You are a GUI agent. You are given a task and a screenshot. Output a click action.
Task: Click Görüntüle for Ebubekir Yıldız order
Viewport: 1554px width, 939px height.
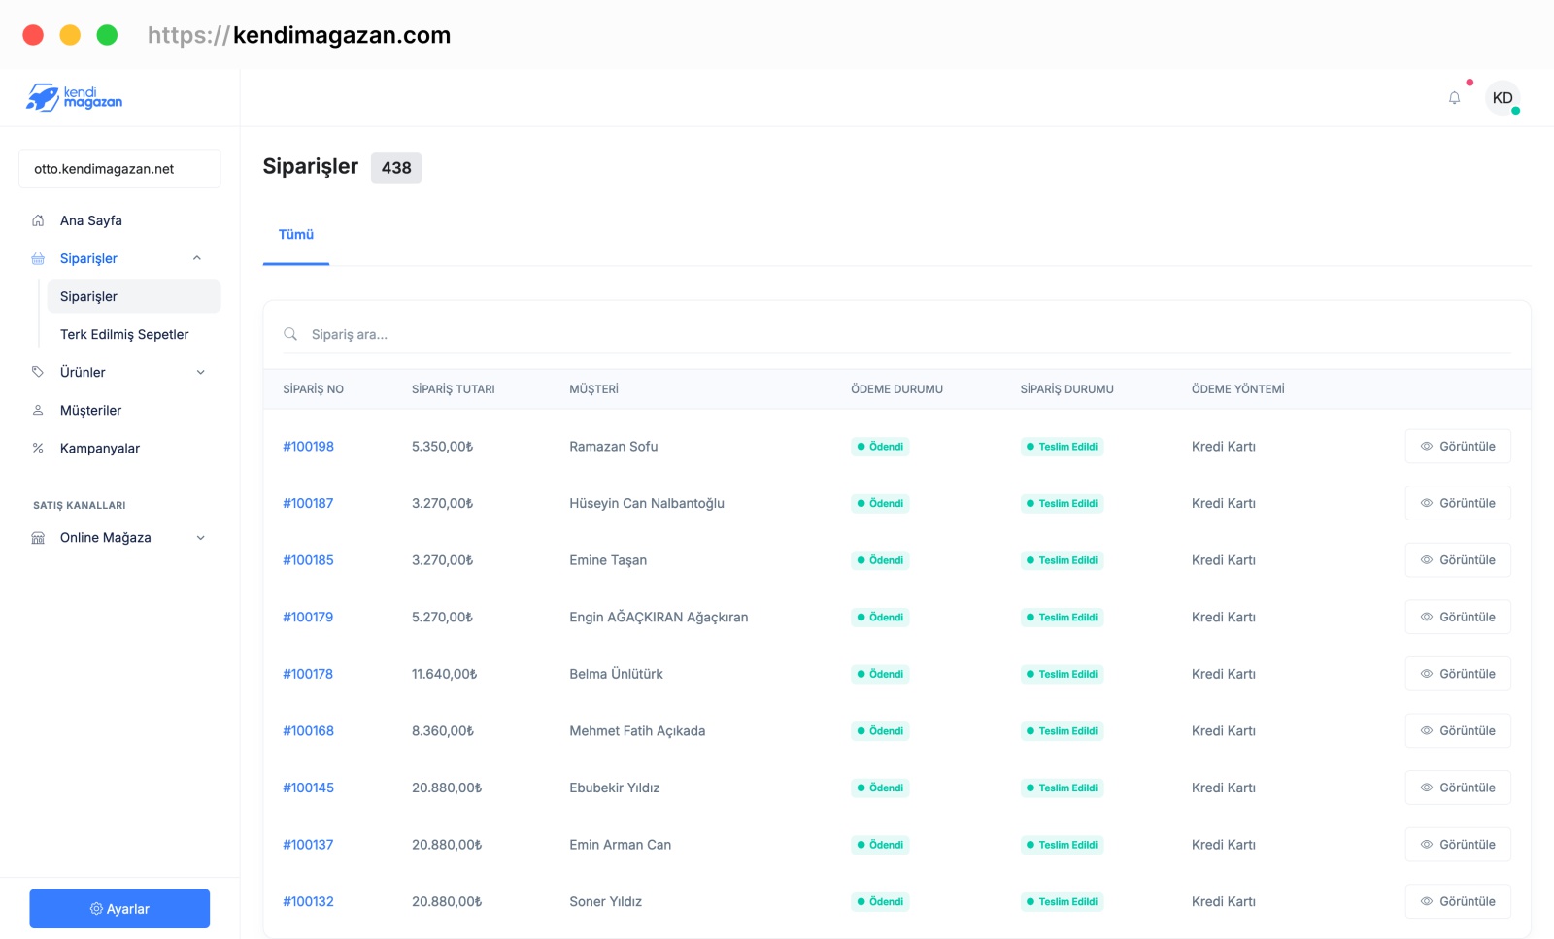(x=1458, y=788)
